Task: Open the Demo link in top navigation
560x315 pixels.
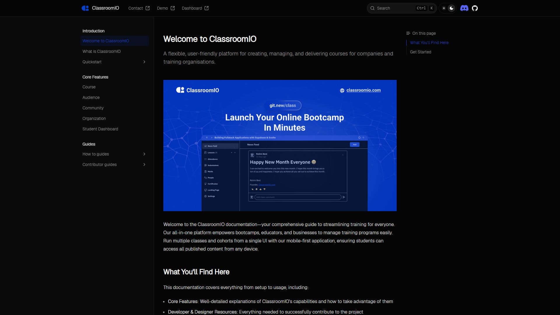Action: click(166, 8)
